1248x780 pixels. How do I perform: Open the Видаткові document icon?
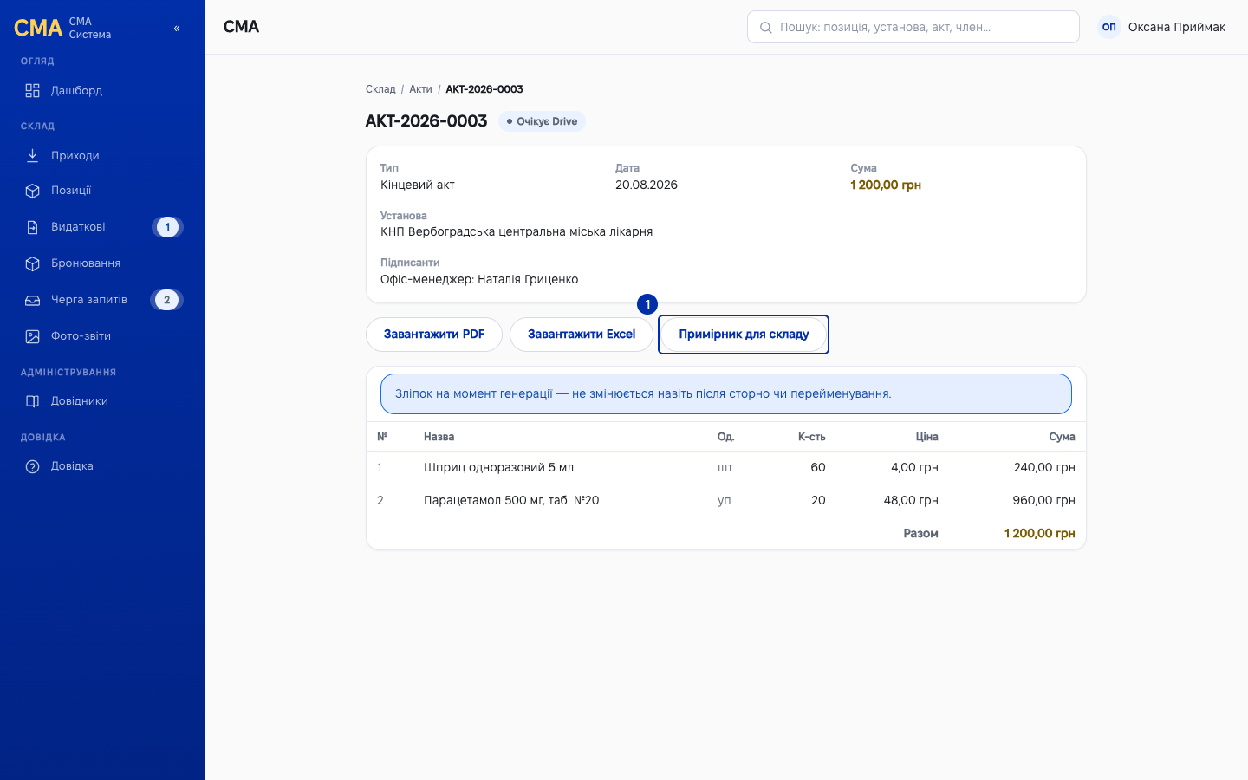click(x=32, y=227)
